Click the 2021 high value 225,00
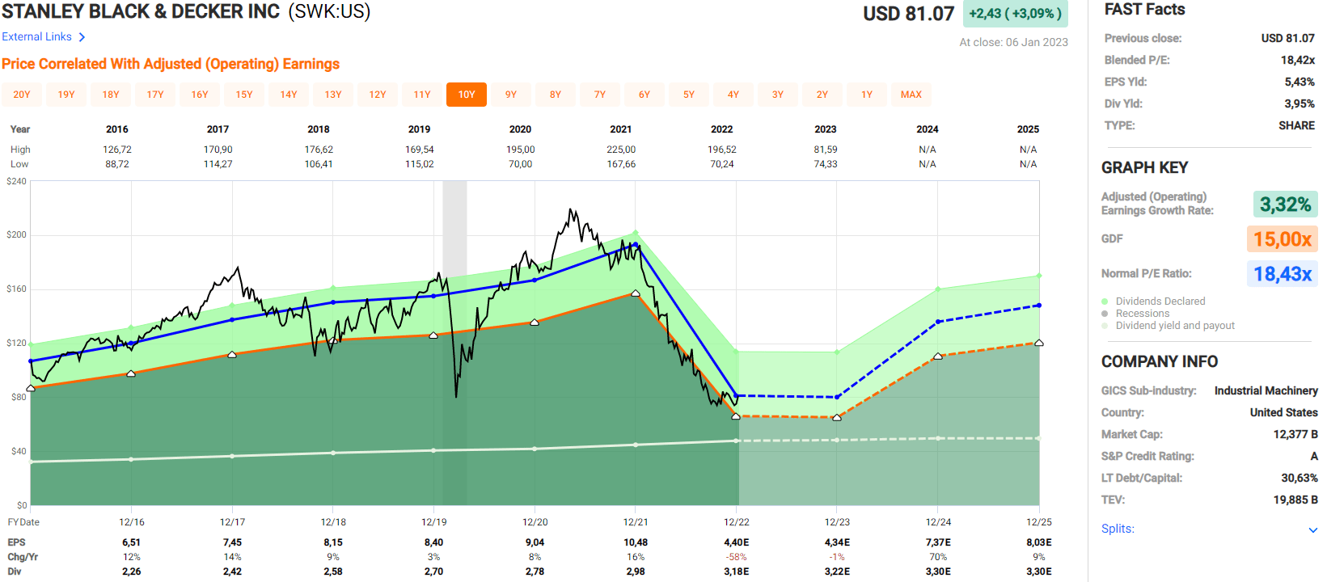1327x582 pixels. 621,150
